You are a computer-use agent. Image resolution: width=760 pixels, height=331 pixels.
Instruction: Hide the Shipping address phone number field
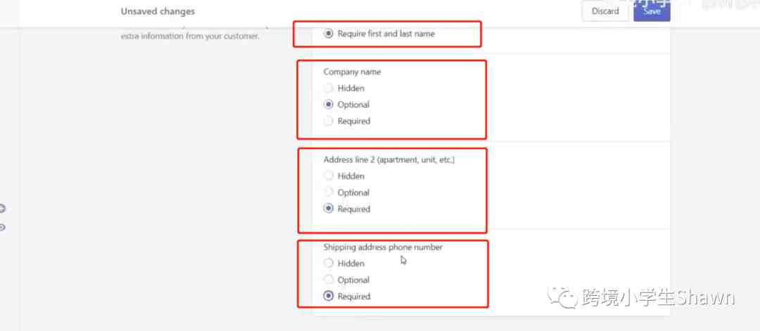(328, 264)
